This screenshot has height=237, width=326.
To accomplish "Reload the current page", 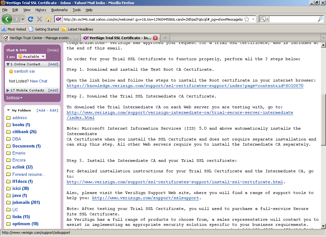I will (31, 19).
